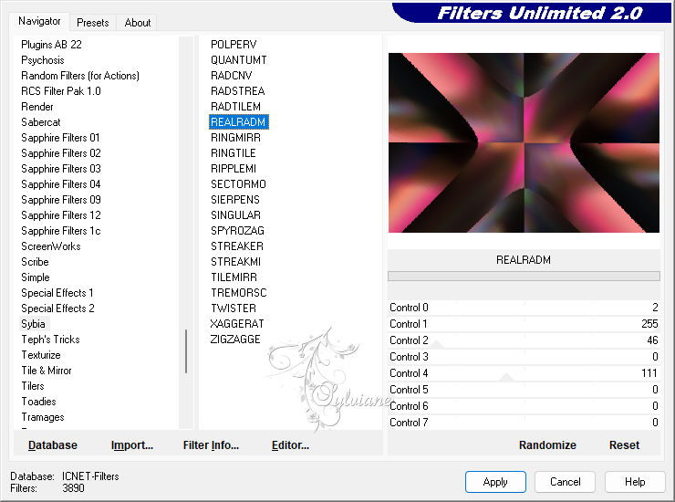The height and width of the screenshot is (502, 675).
Task: Show Filter Info...
Action: [211, 444]
